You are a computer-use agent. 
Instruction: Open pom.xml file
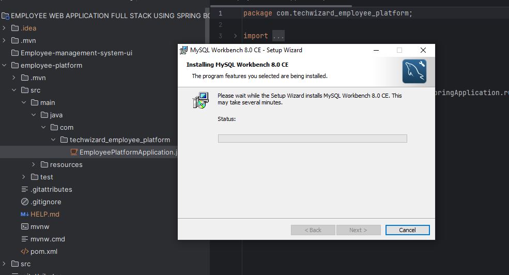pyautogui.click(x=43, y=251)
